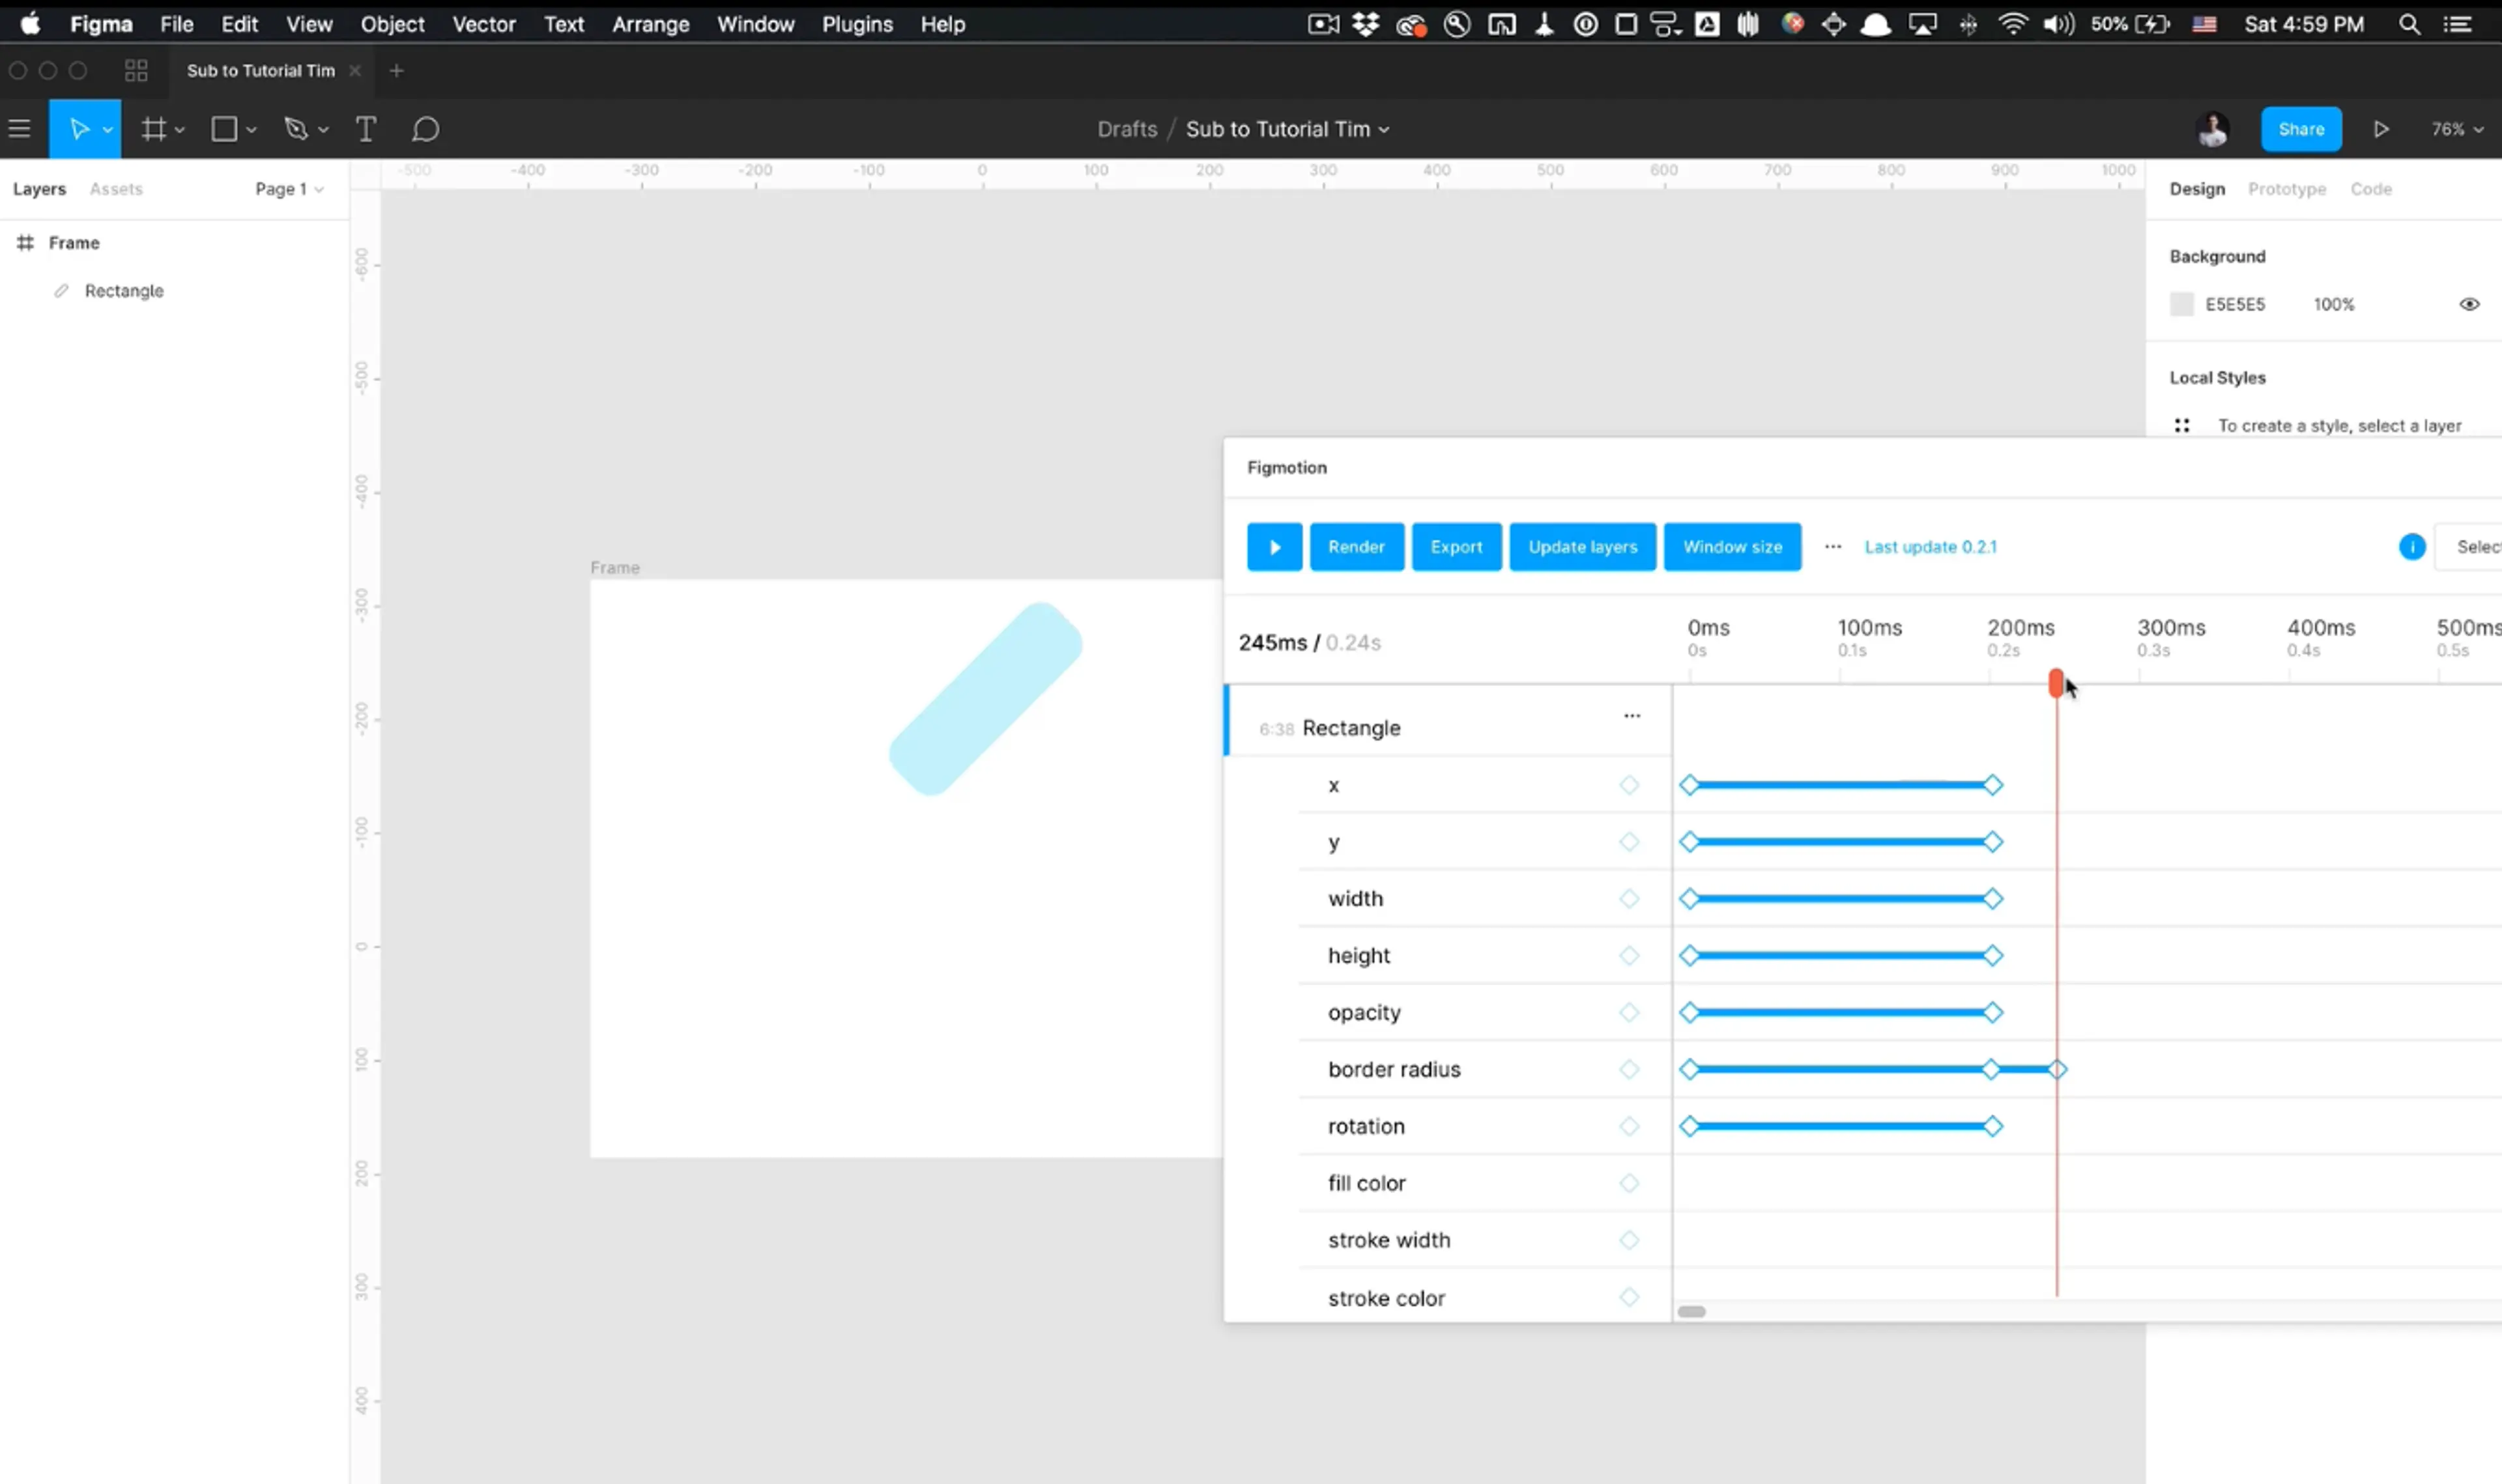Click the Render button
Screen dimensions: 2502x1484
1356,547
